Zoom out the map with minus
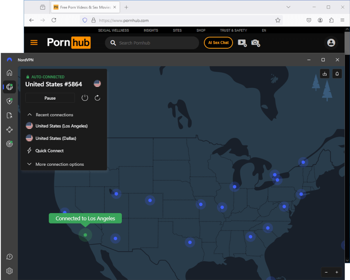Image resolution: width=350 pixels, height=280 pixels. 326,272
